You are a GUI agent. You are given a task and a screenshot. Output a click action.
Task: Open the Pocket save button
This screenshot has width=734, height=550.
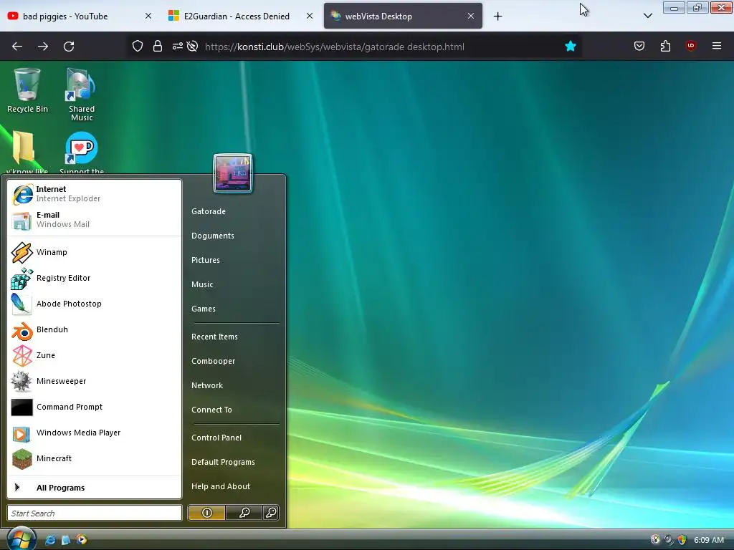pos(639,46)
